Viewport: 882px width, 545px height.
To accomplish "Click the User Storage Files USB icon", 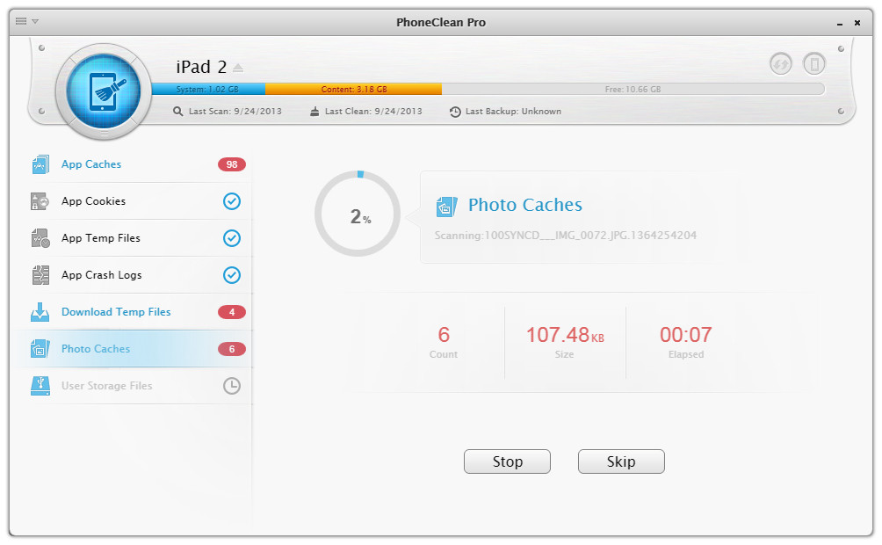I will tap(40, 386).
